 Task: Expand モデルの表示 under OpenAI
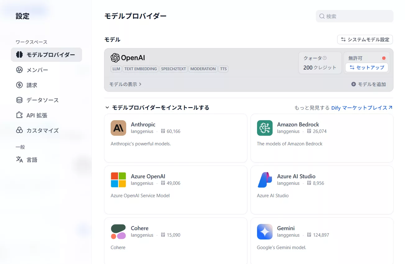[x=125, y=84]
